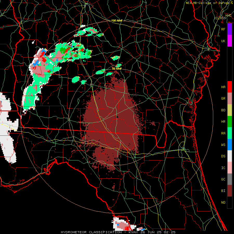Screen dimensions: 234x234
Task: Click the "KVAX" radar site identifier
Action: point(132,232)
